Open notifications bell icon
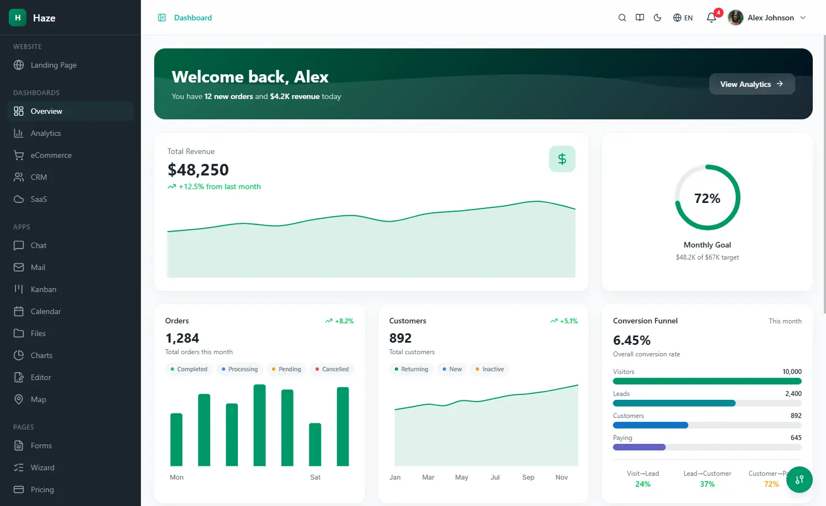The width and height of the screenshot is (826, 506). point(711,18)
